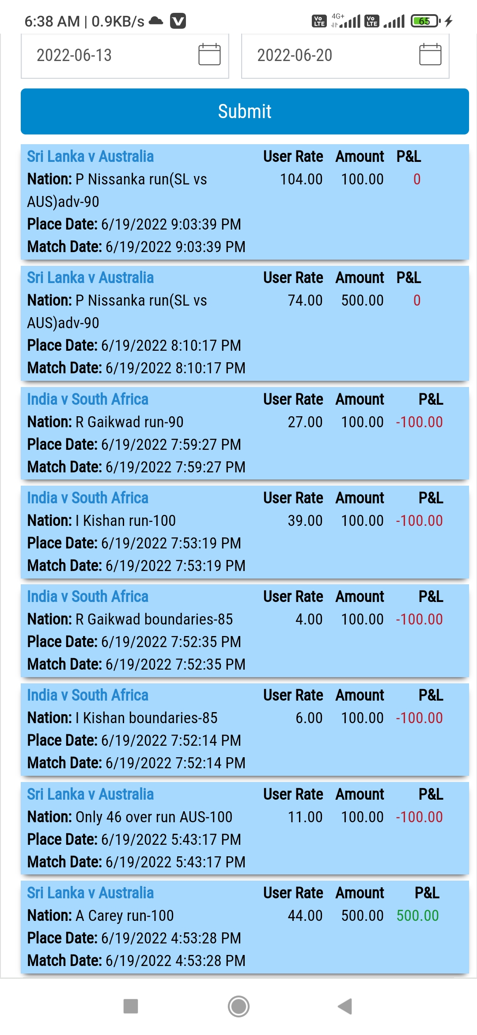This screenshot has height=1035, width=477.
Task: Open the I Kishan run-100 match link
Action: point(87,498)
